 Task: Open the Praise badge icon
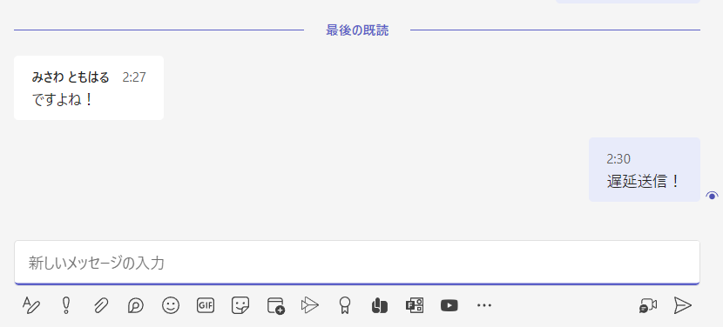coord(344,305)
